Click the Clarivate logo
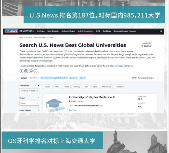This screenshot has width=169, height=153. pyautogui.click(x=147, y=46)
